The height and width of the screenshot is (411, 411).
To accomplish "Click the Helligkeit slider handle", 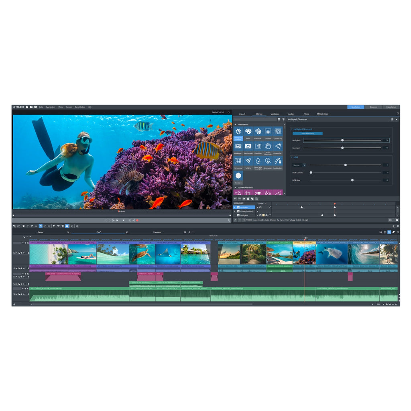I will point(342,140).
